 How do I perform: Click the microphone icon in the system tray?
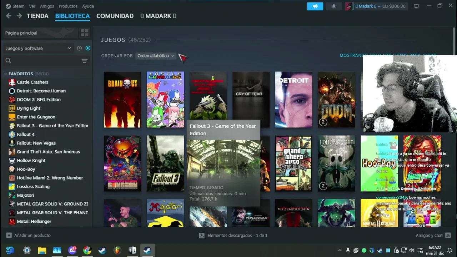348,250
